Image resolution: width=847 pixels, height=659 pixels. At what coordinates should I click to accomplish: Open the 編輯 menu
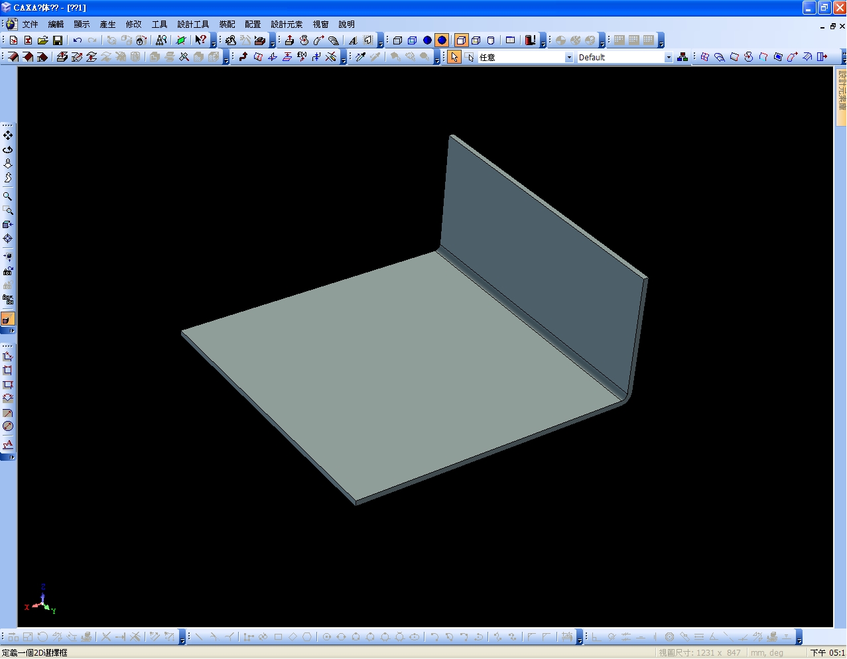point(56,24)
